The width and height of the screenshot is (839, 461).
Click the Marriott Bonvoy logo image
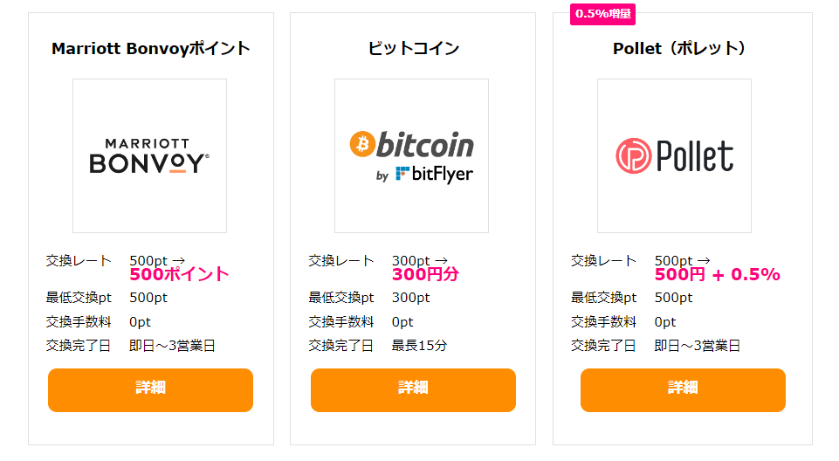tap(150, 155)
